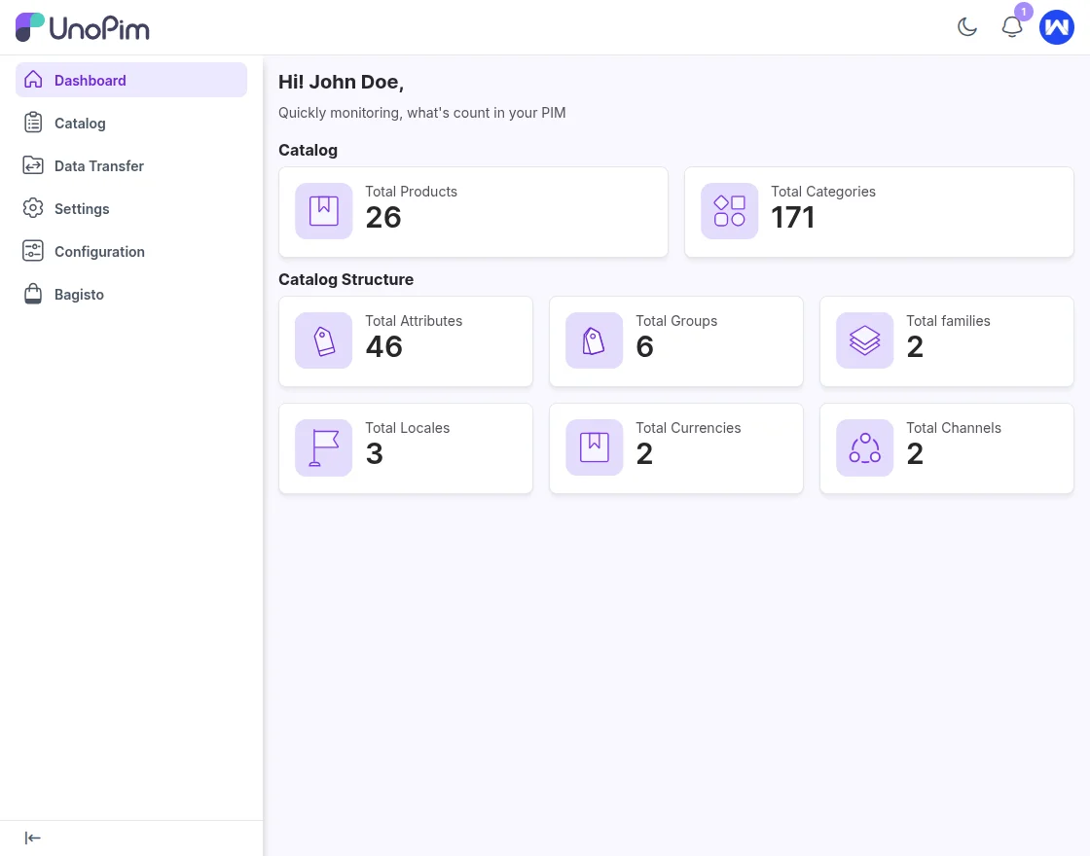Click the Total Categories grid icon

point(729,211)
